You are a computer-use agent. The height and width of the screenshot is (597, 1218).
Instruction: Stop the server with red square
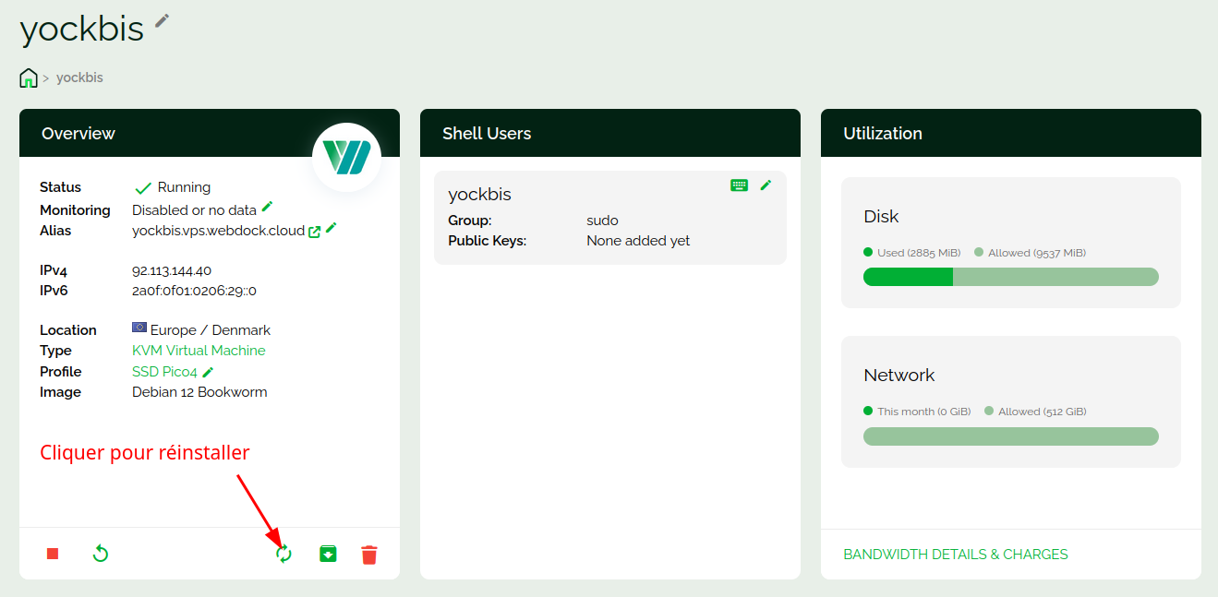(x=53, y=554)
